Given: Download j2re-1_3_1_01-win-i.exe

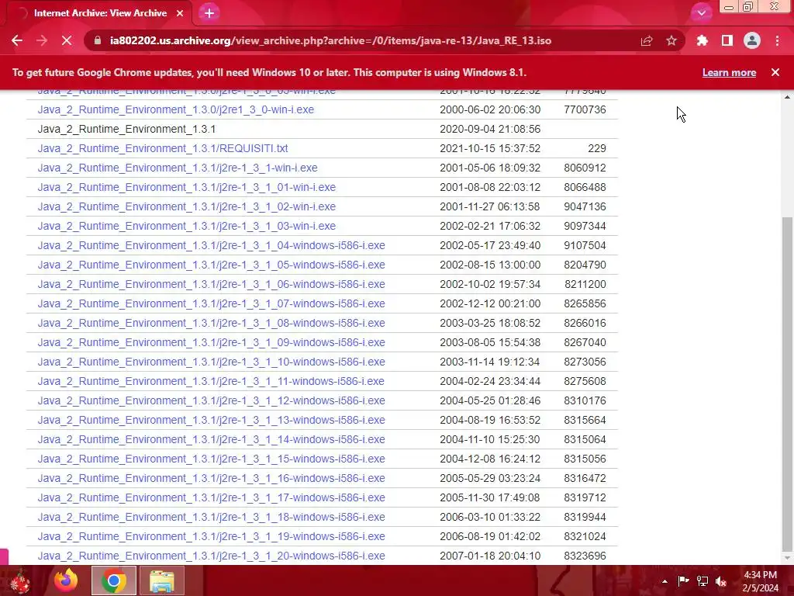Looking at the screenshot, I should tap(186, 187).
